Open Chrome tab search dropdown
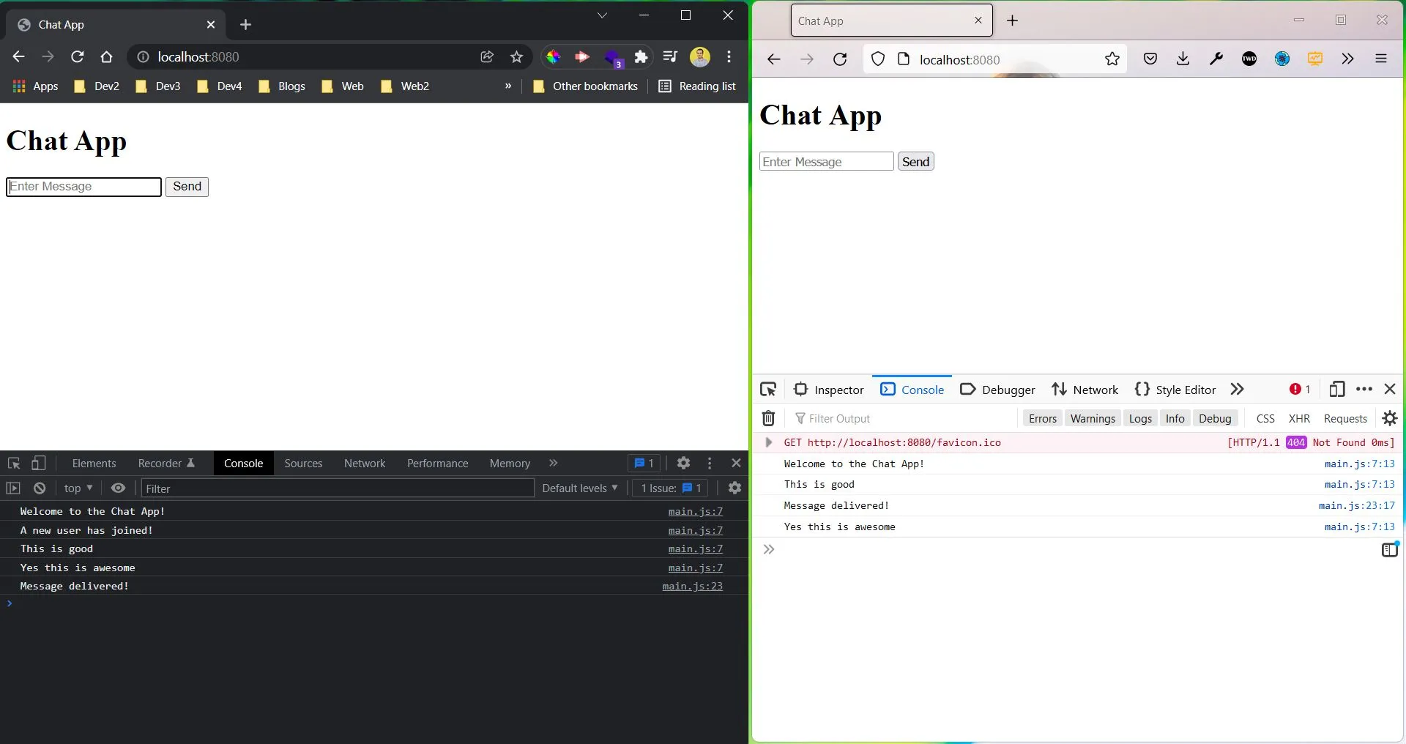Viewport: 1406px width, 744px height. 602,15
